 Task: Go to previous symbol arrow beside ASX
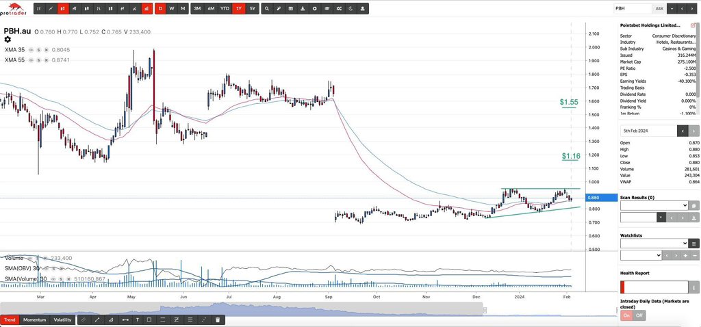pos(683,8)
